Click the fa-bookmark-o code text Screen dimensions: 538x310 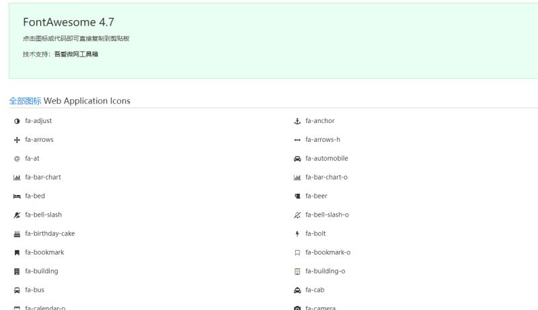(328, 252)
